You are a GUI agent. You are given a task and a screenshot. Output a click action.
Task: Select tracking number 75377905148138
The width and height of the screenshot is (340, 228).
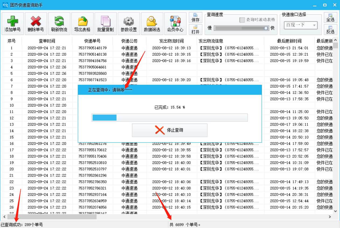[92, 54]
